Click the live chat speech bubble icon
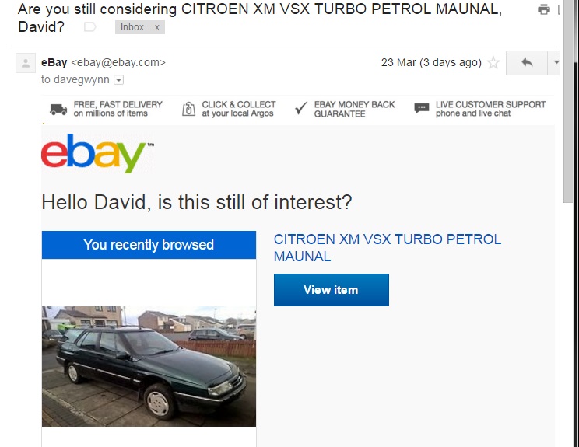Screen dimensions: 579x447 tap(421, 108)
